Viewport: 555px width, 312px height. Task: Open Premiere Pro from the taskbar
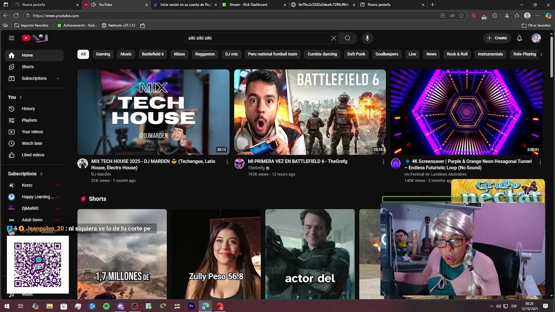click(191, 306)
